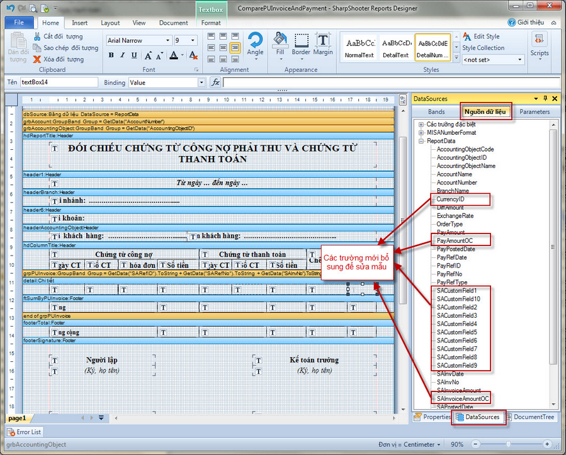This screenshot has width=566, height=455.
Task: Copy object with Sao chép đối tượng
Action: coord(65,48)
